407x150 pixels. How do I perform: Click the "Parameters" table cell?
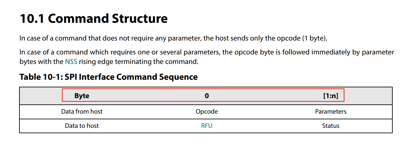[331, 111]
